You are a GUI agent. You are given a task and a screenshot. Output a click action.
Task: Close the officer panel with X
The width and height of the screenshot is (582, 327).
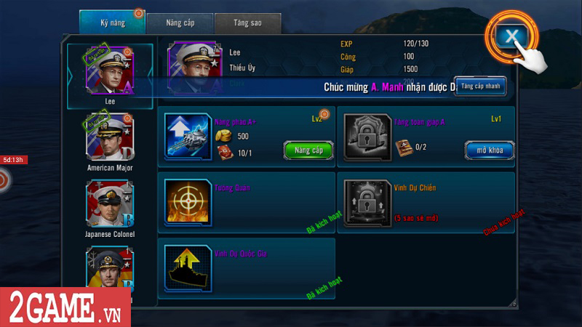coord(511,36)
